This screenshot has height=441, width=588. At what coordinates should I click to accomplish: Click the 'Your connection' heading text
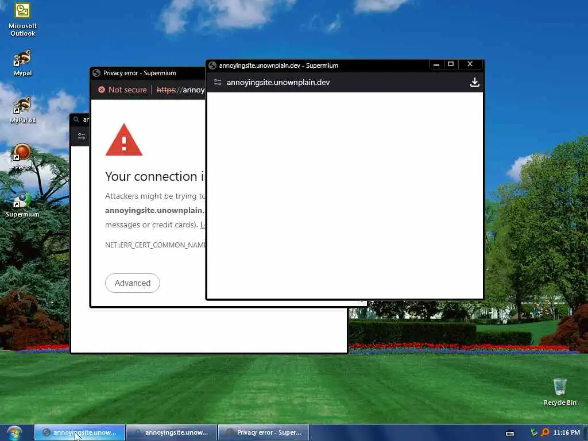tap(155, 176)
